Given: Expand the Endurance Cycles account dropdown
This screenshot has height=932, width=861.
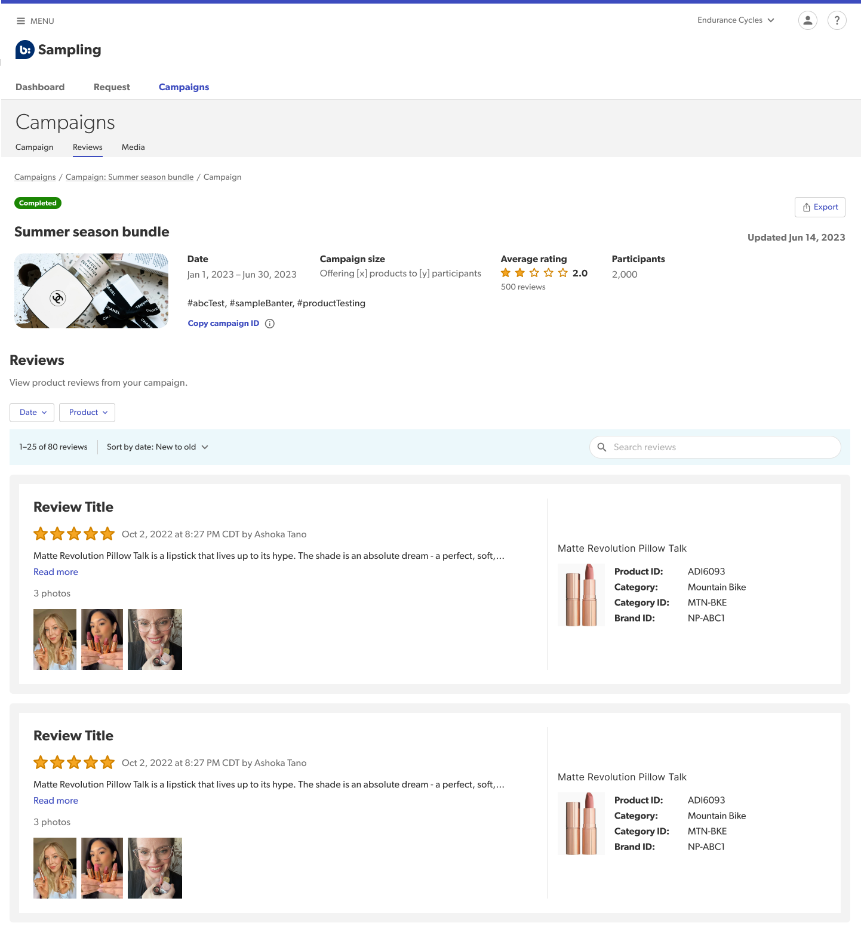Looking at the screenshot, I should pos(736,20).
